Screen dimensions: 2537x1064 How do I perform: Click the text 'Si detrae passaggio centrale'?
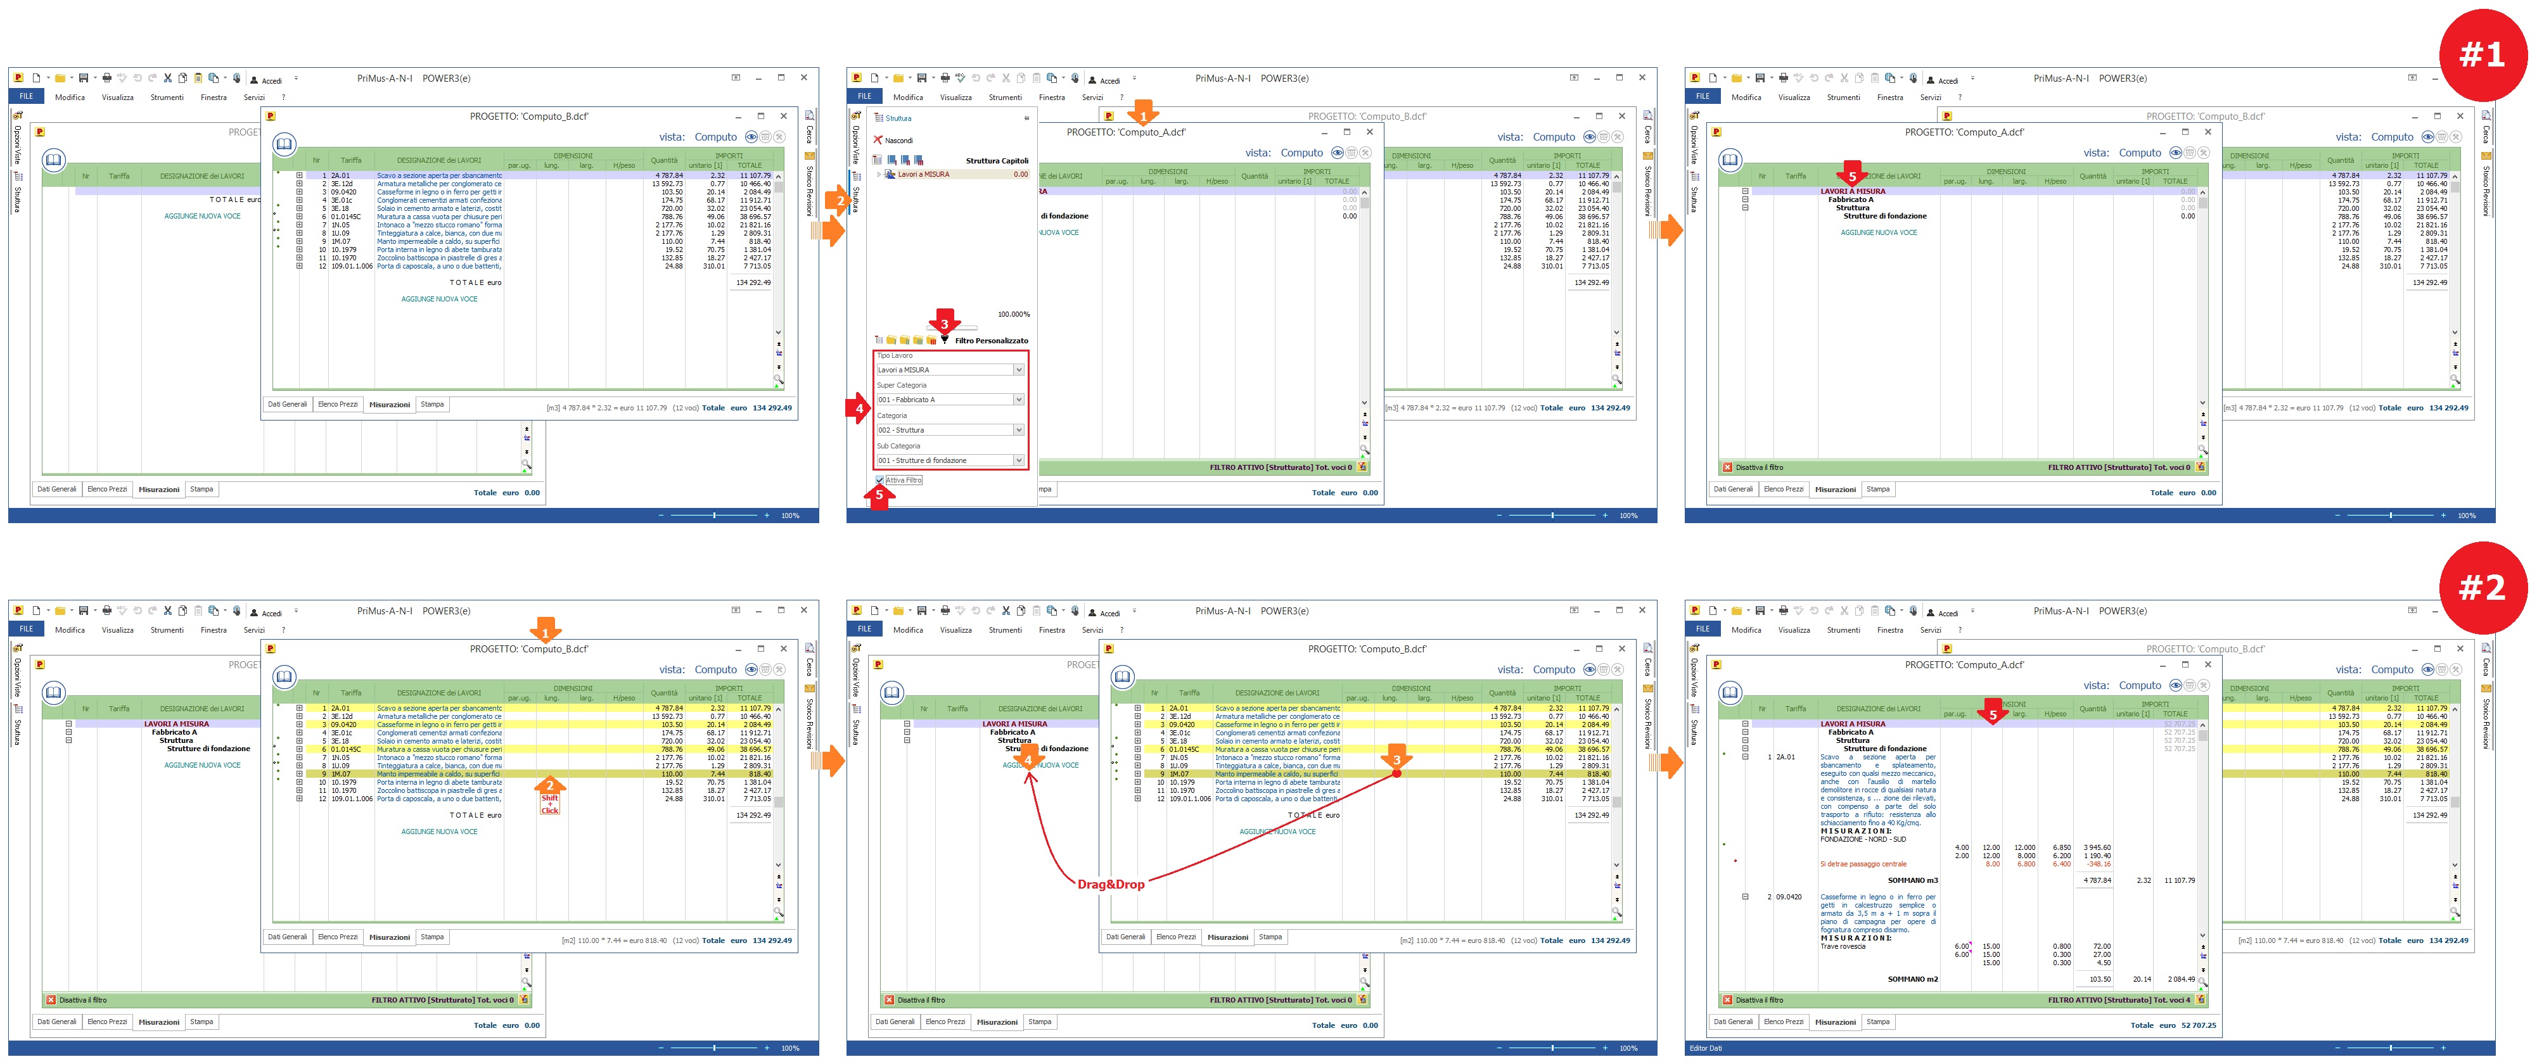[1863, 864]
